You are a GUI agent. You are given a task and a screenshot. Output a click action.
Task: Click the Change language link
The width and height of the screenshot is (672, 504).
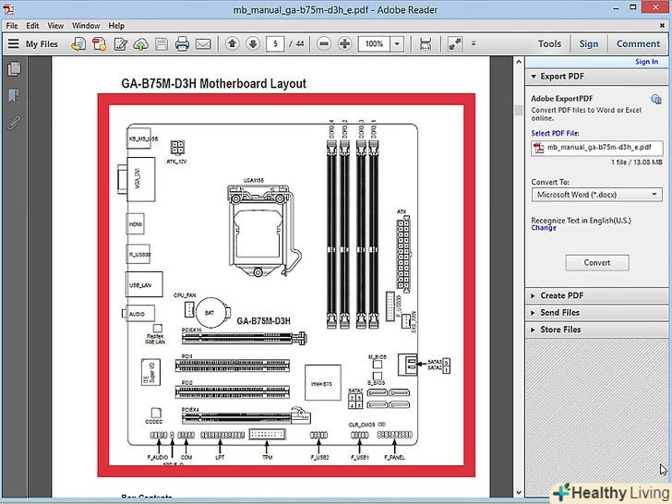click(x=544, y=228)
